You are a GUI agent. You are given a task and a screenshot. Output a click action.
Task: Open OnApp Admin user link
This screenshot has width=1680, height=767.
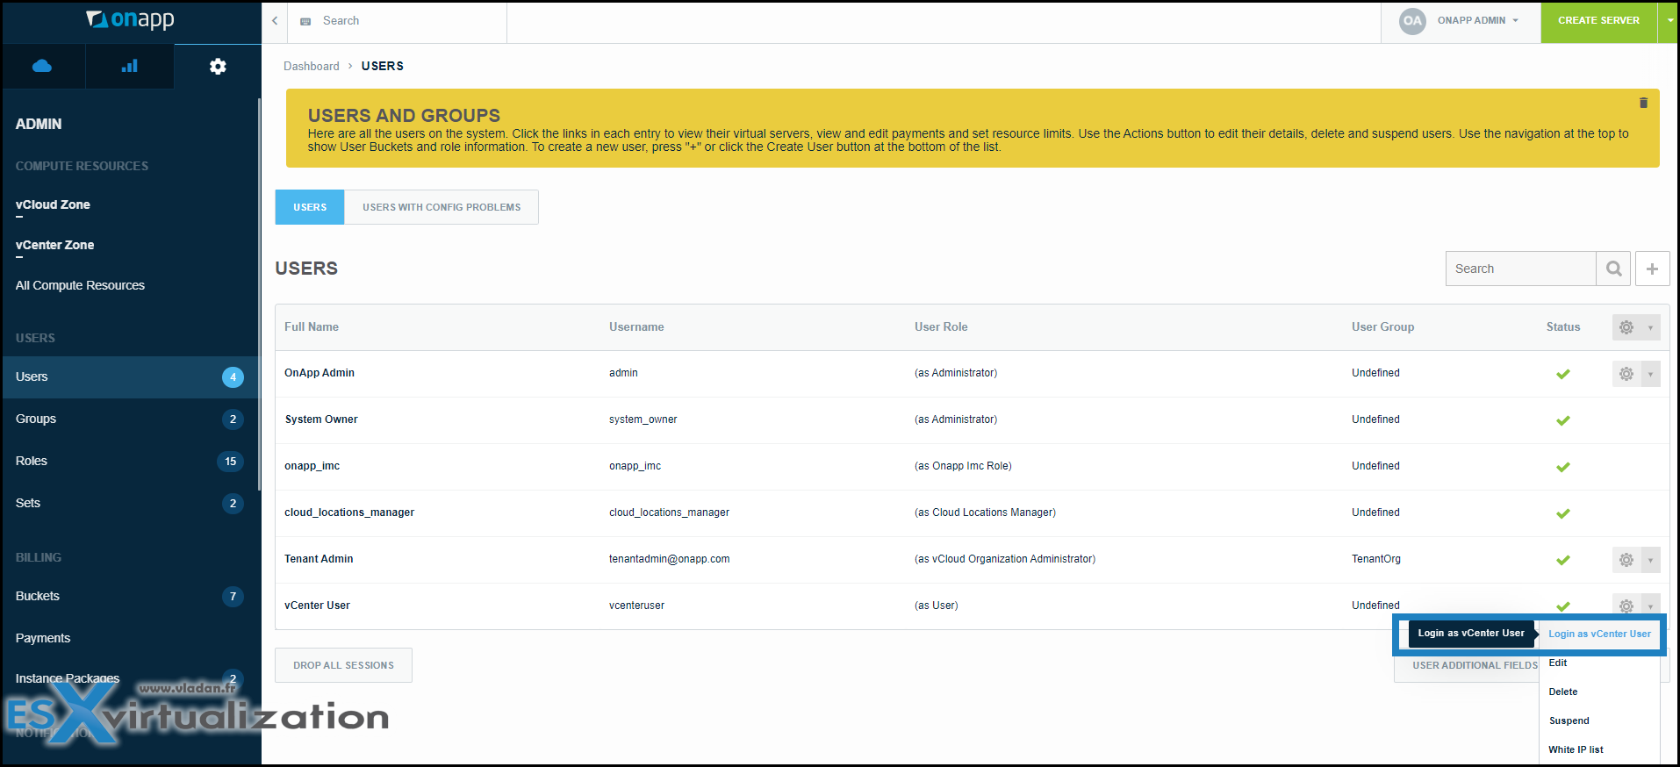[319, 373]
